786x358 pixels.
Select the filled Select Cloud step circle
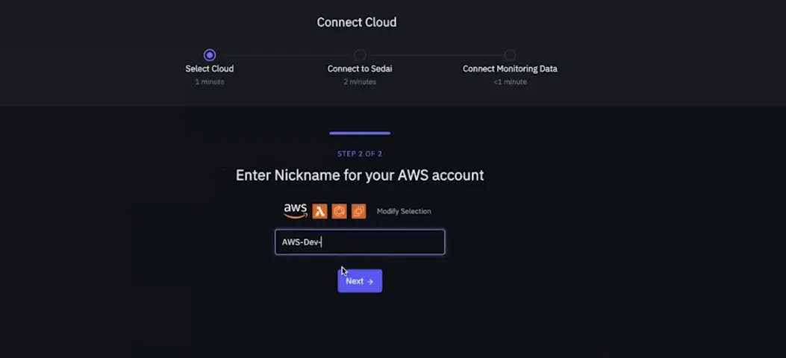click(210, 55)
